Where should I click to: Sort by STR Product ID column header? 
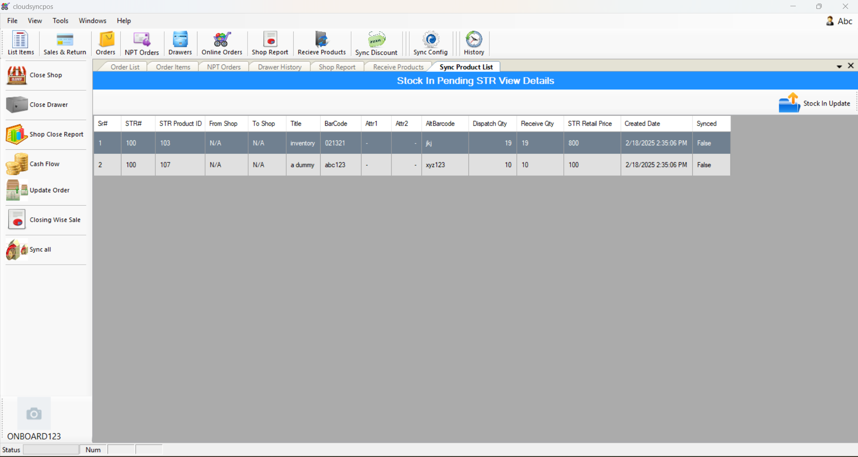tap(180, 123)
